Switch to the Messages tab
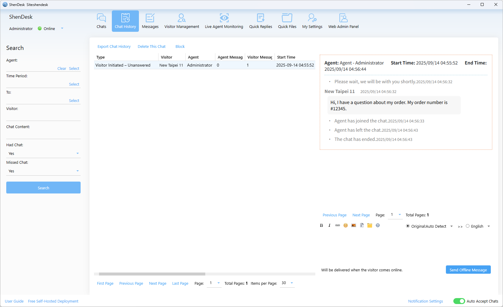This screenshot has width=503, height=307. coord(150,21)
